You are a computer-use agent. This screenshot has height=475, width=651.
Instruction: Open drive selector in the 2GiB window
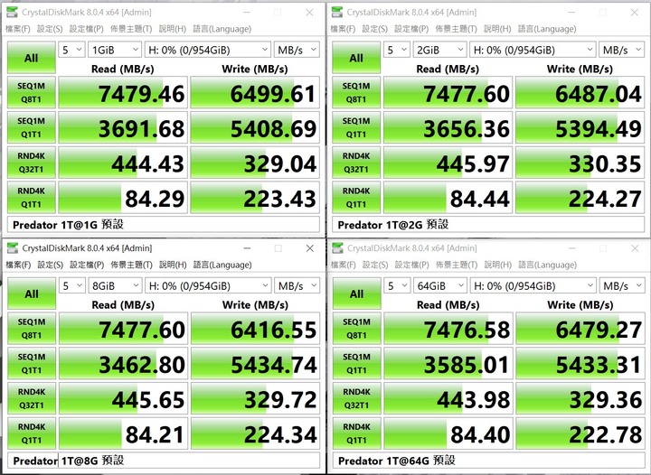coord(533,51)
